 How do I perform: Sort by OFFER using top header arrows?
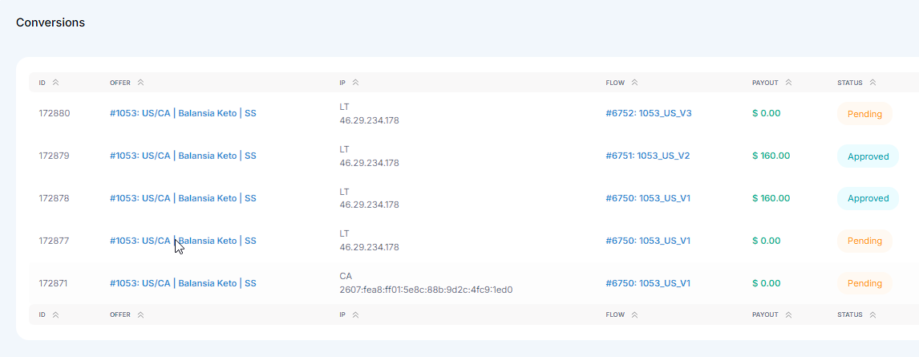(140, 83)
